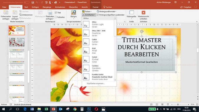The width and height of the screenshot is (199, 112).
Task: Switch to the Überprüfen tab
Action: click(73, 7)
